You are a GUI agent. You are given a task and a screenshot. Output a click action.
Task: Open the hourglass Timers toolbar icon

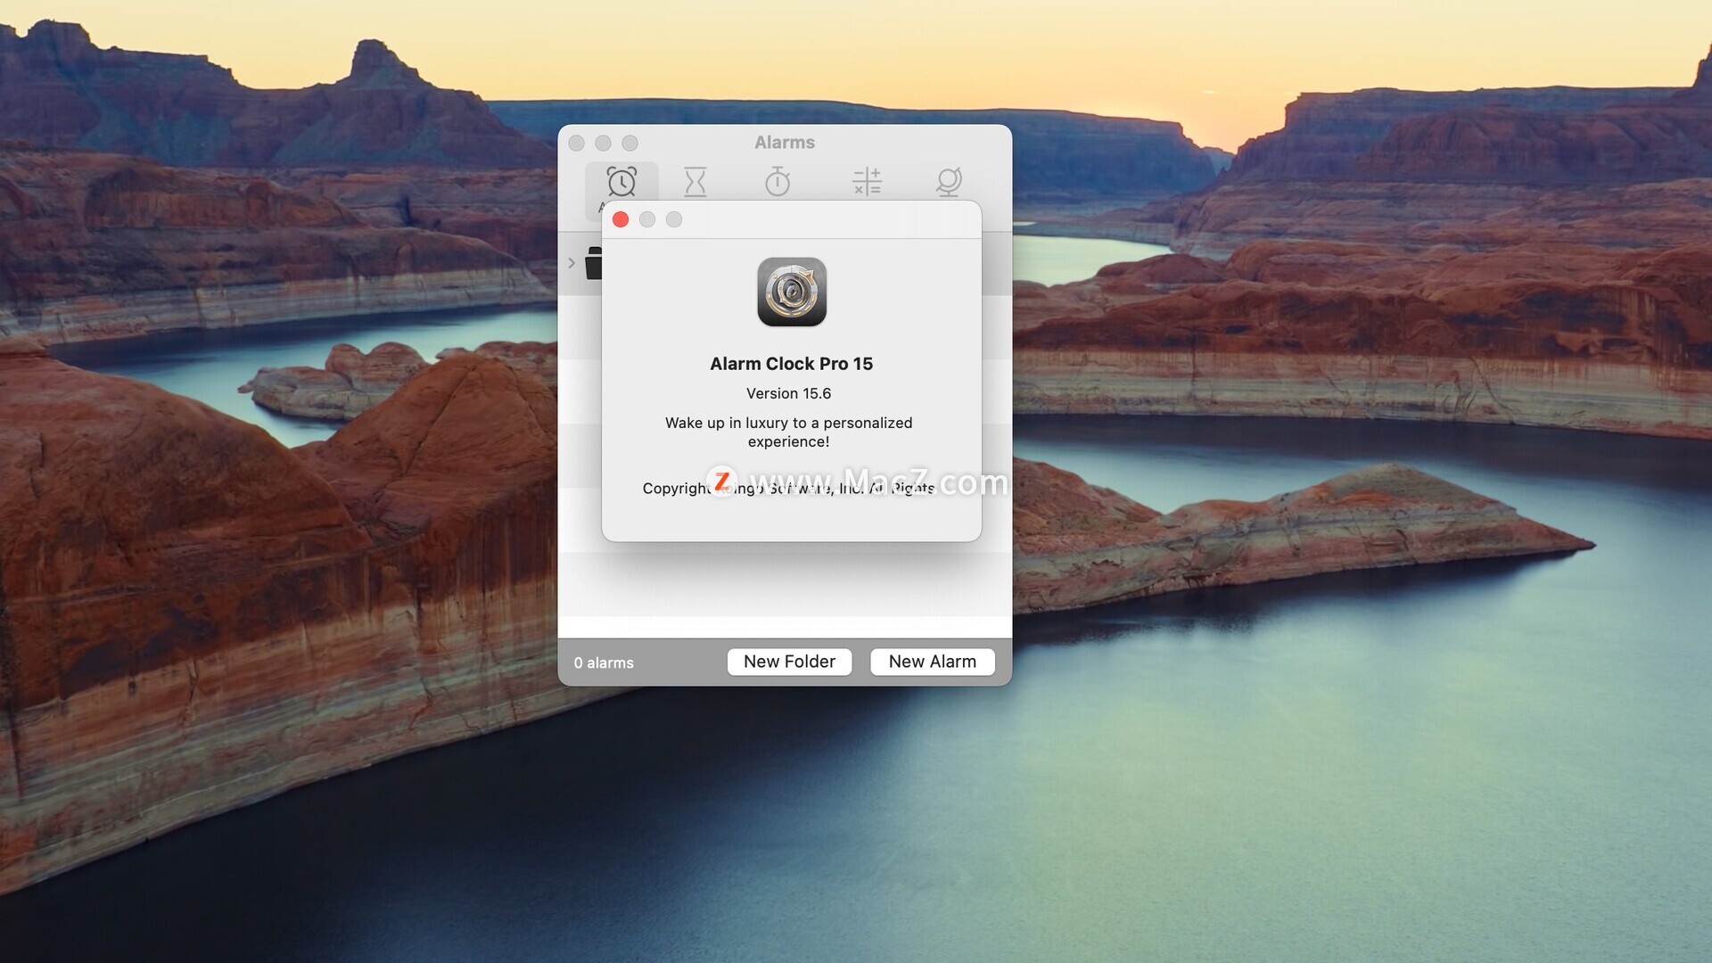click(x=695, y=182)
